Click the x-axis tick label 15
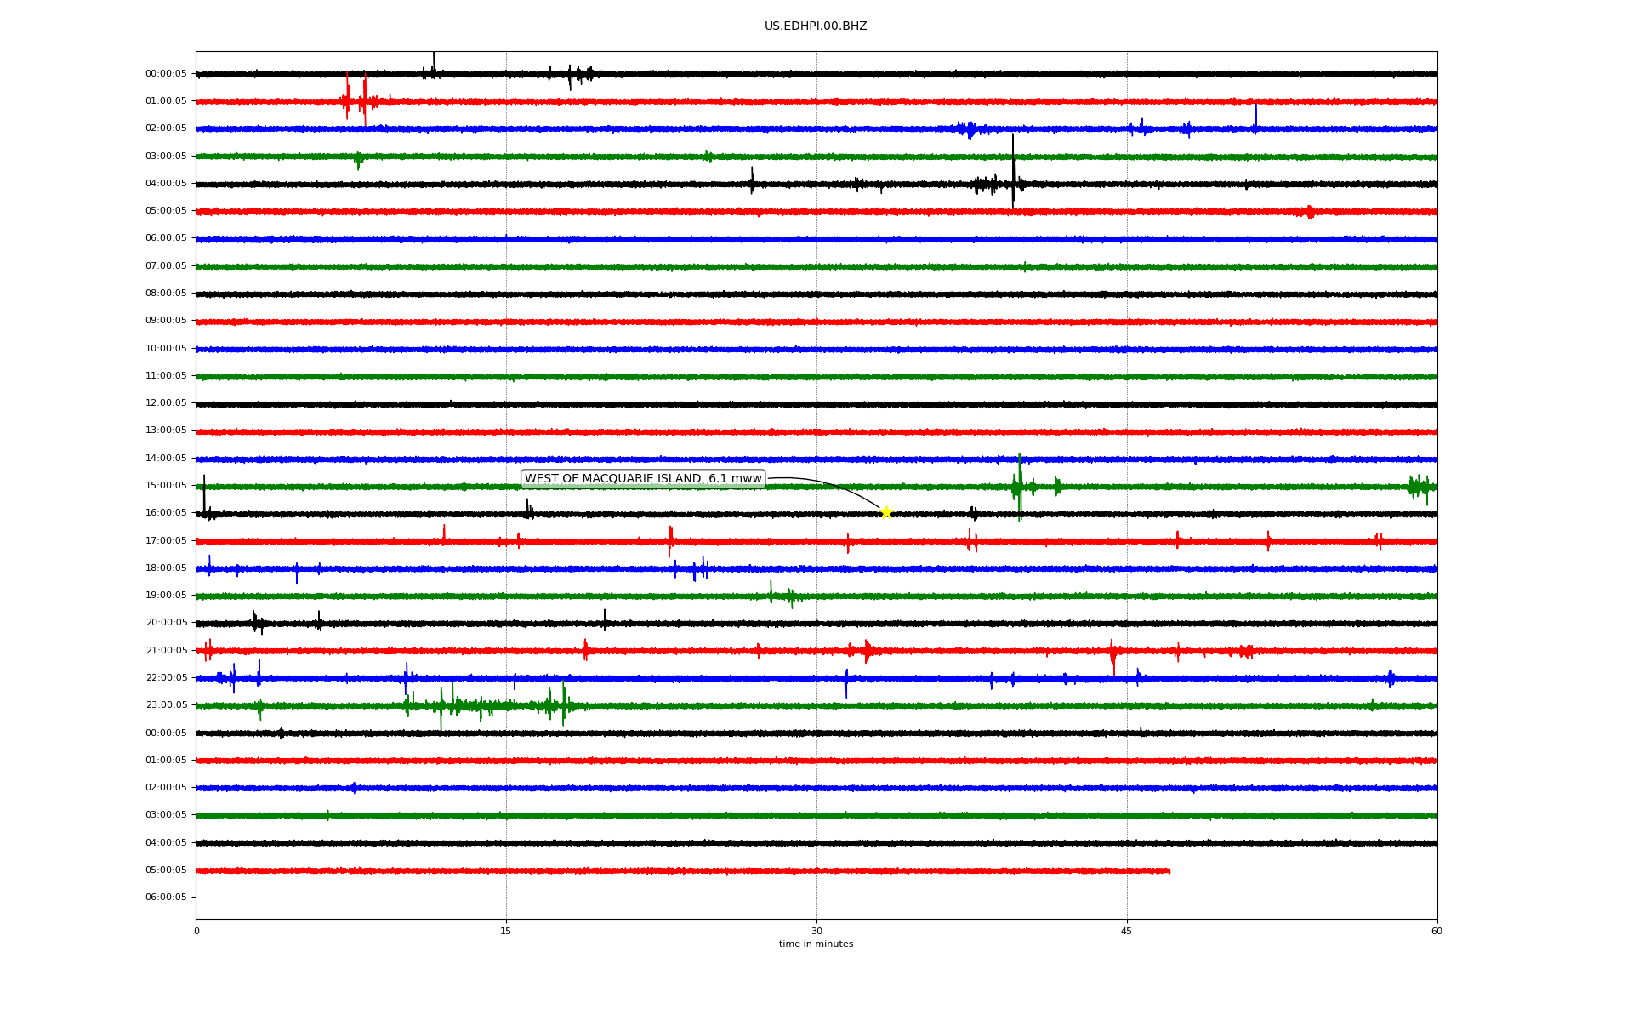Image resolution: width=1633 pixels, height=1021 pixels. (506, 931)
